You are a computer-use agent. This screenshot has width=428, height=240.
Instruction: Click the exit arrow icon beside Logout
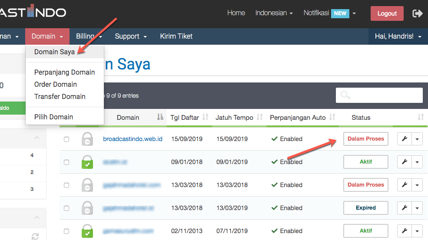(x=417, y=13)
